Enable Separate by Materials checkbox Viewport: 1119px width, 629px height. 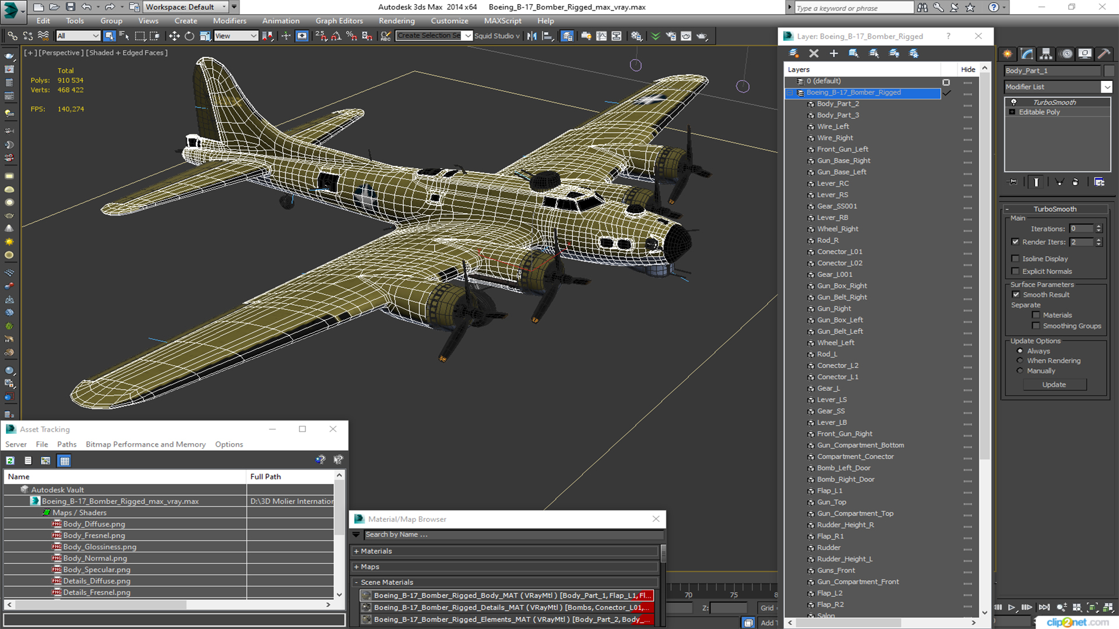pyautogui.click(x=1036, y=315)
